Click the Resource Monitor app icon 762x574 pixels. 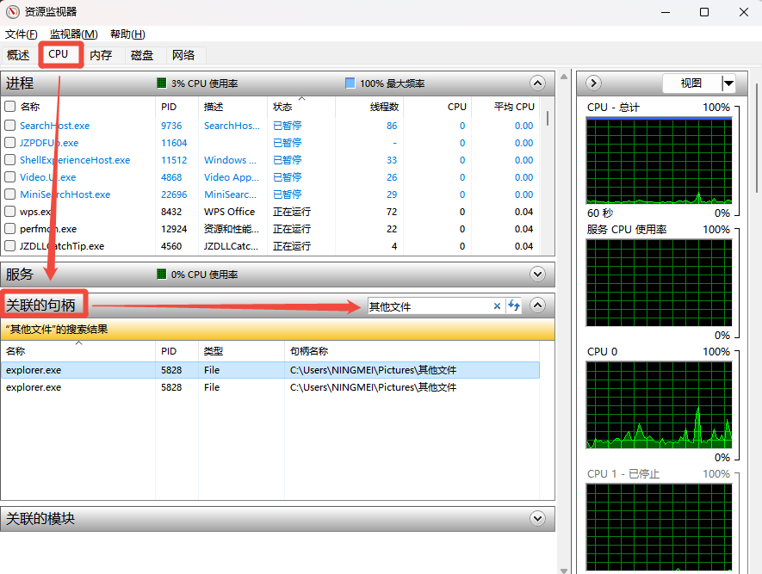pyautogui.click(x=12, y=12)
